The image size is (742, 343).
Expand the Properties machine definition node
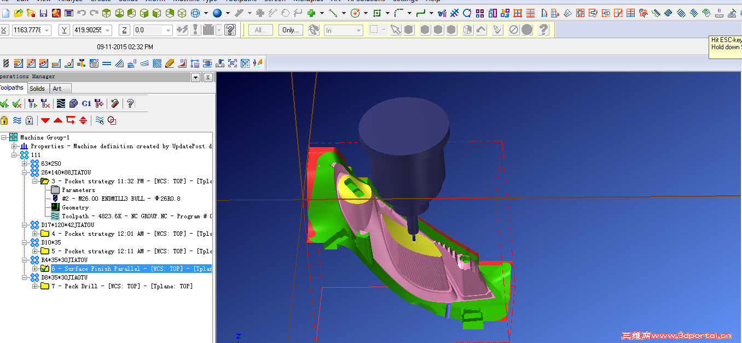14,146
